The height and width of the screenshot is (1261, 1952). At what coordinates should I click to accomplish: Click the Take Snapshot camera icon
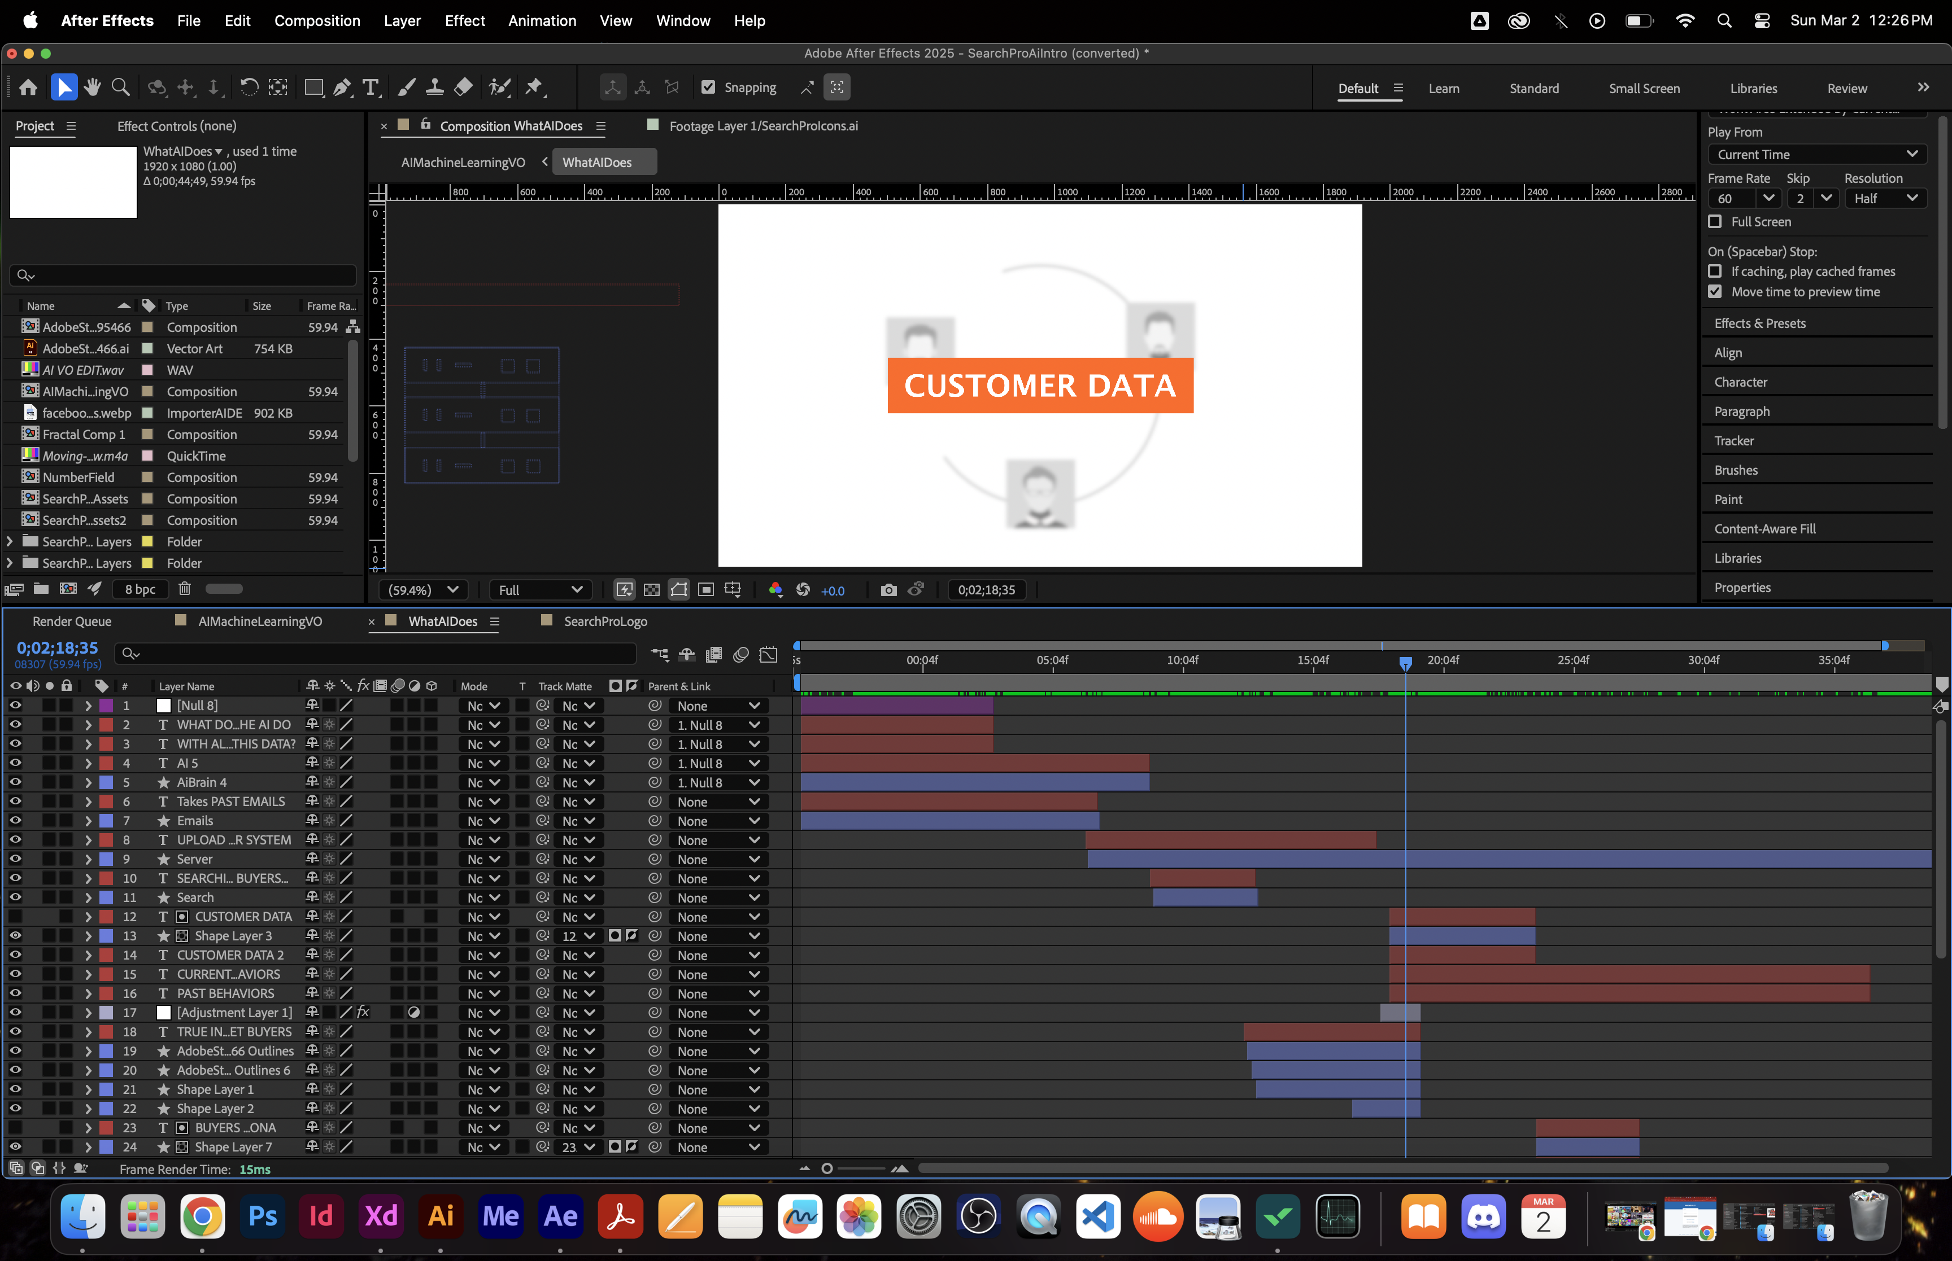[x=888, y=589]
